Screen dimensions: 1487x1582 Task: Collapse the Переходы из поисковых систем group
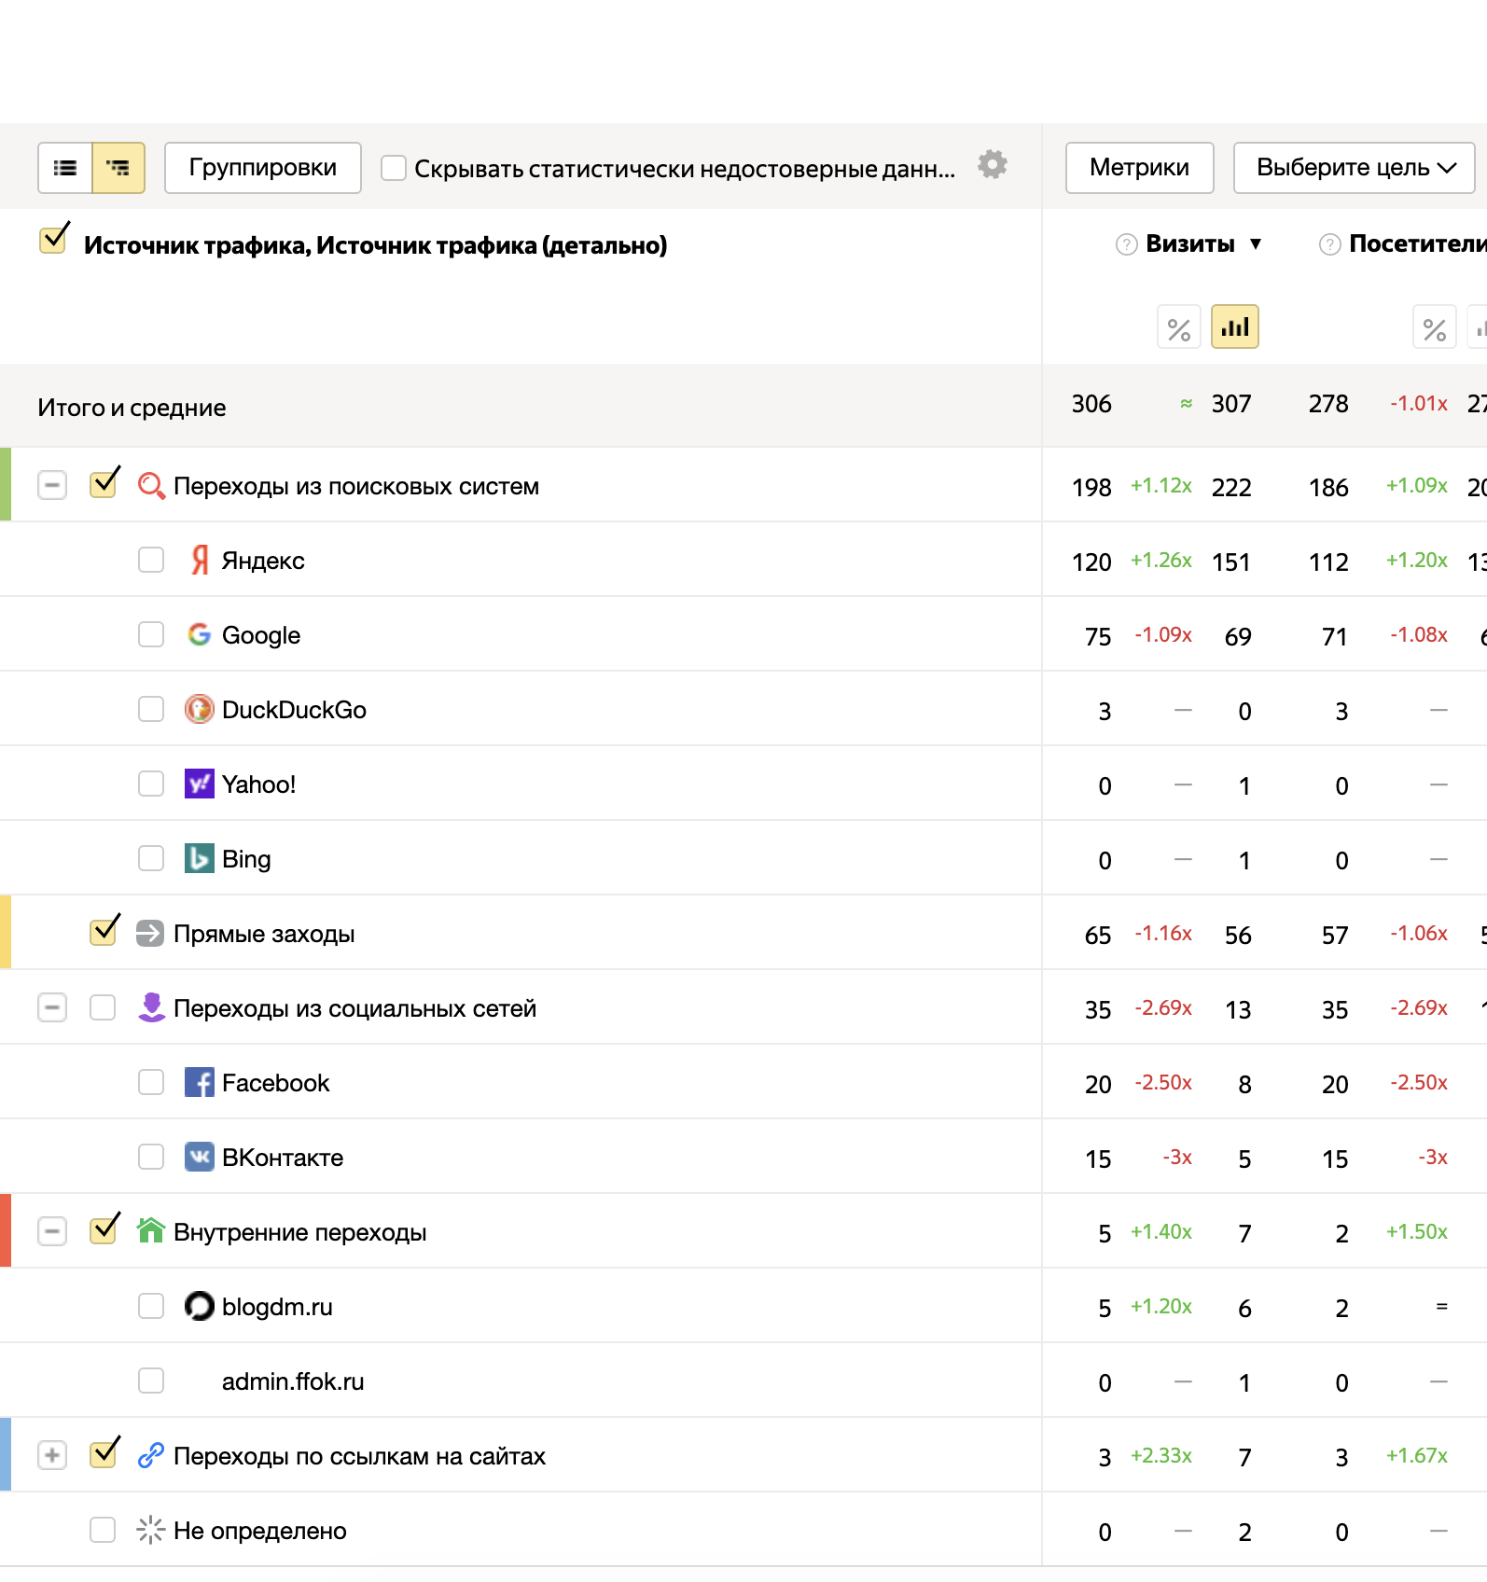pyautogui.click(x=52, y=485)
